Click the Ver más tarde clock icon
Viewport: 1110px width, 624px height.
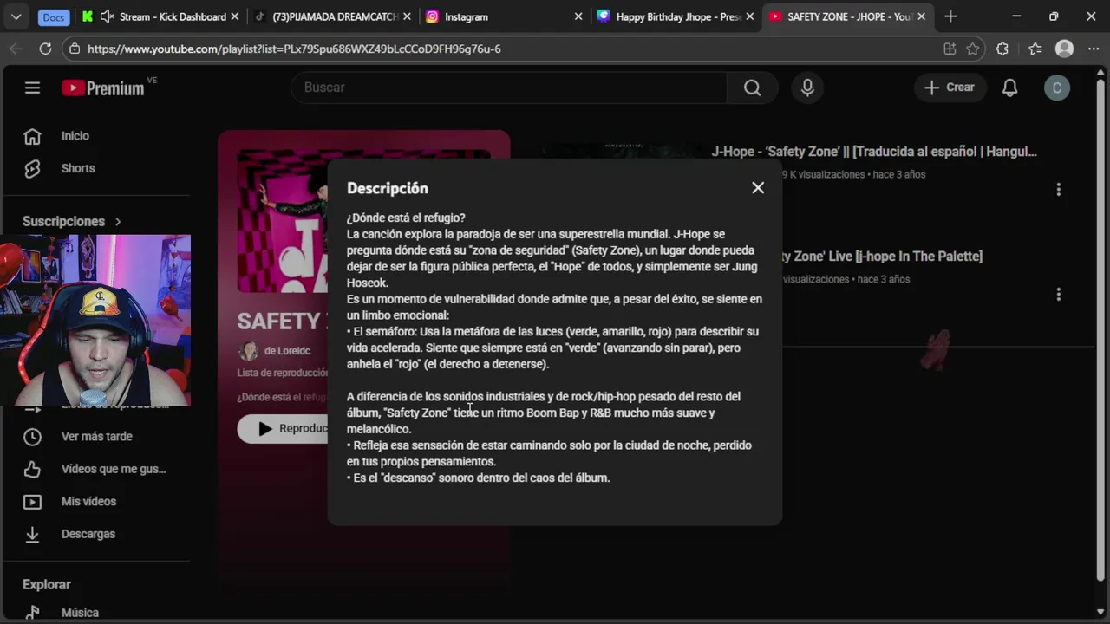click(x=32, y=436)
